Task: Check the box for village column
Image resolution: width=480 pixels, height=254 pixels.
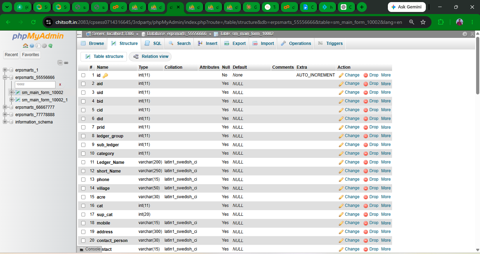Action: pos(83,188)
